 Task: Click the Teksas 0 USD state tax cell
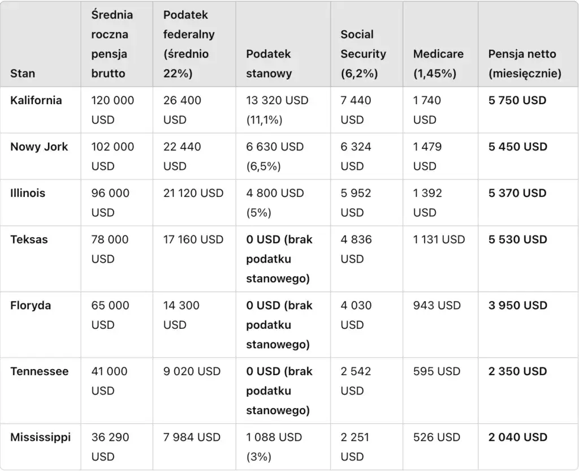click(279, 259)
